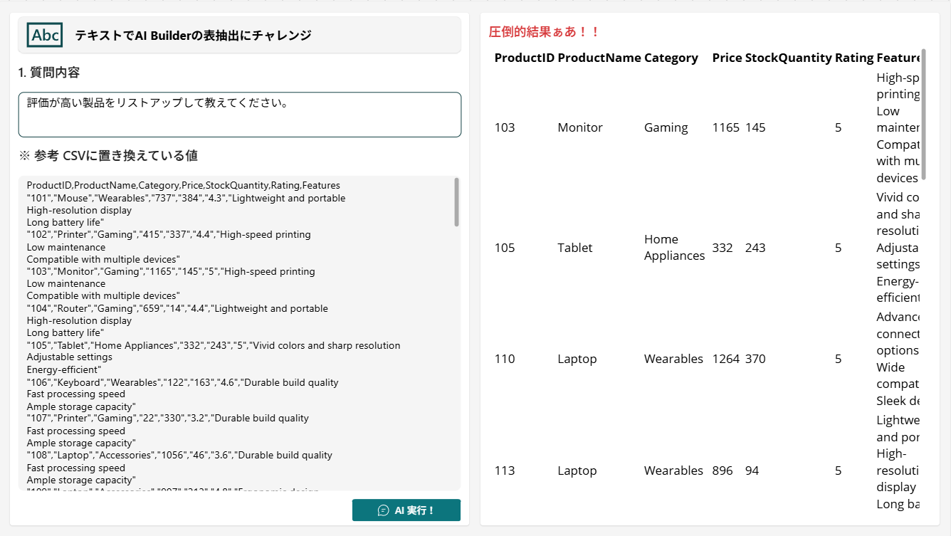Click CSV line starting with "106","Keyboard"
951x536 pixels.
coord(183,382)
